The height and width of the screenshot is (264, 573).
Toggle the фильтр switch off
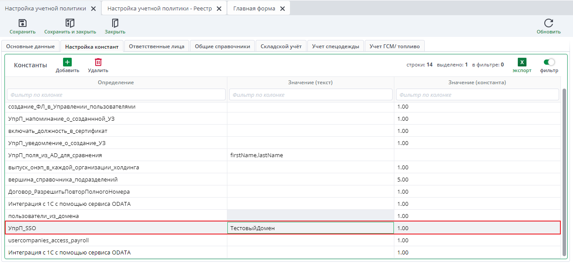pos(549,62)
